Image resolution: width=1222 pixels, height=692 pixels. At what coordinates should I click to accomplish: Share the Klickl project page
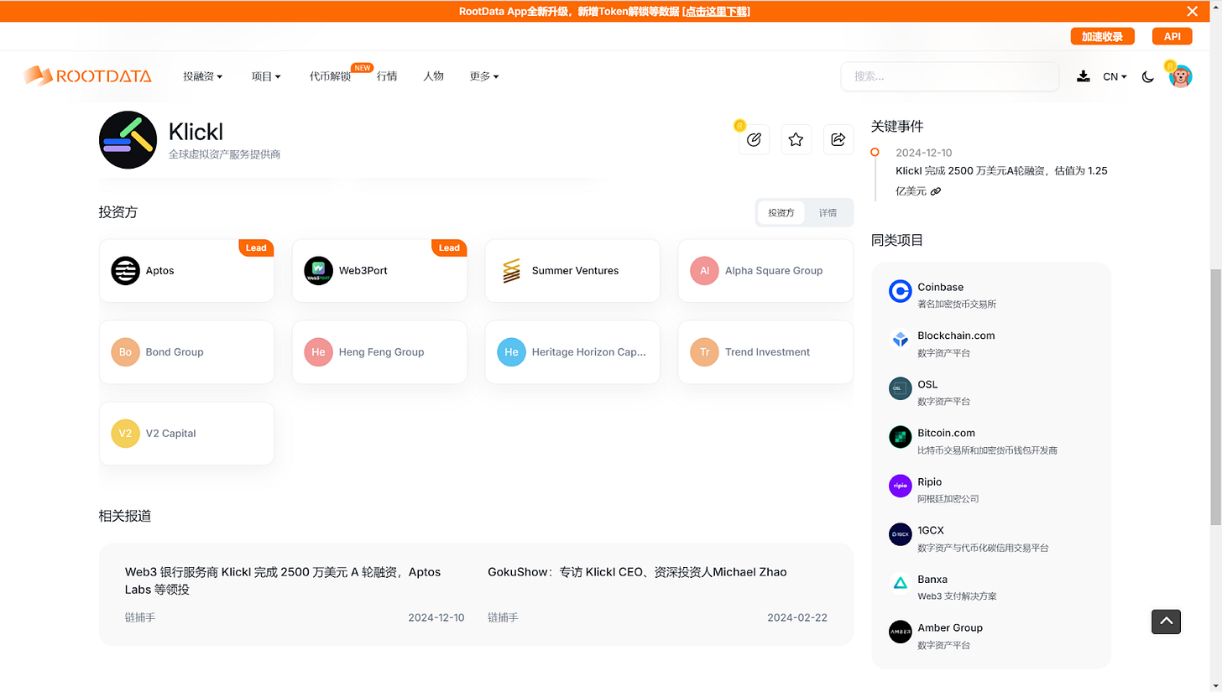coord(838,139)
